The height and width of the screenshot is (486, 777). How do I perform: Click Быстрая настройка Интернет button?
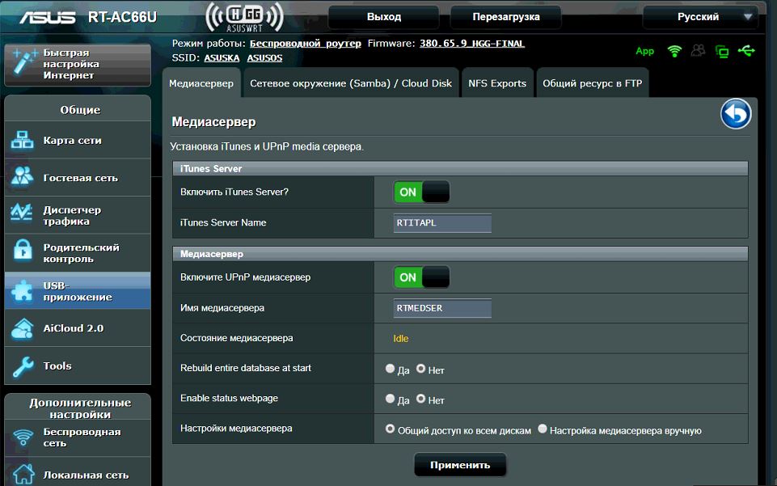[x=78, y=65]
